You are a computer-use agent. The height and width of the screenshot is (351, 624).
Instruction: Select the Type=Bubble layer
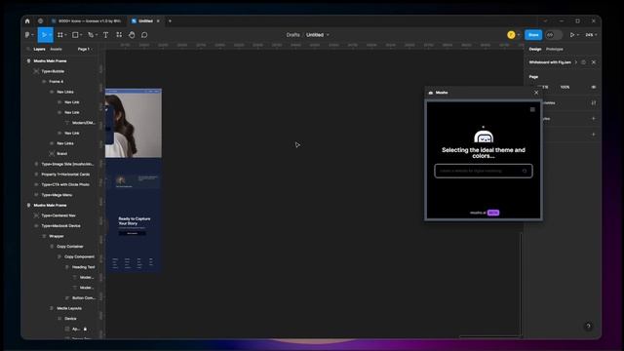53,71
